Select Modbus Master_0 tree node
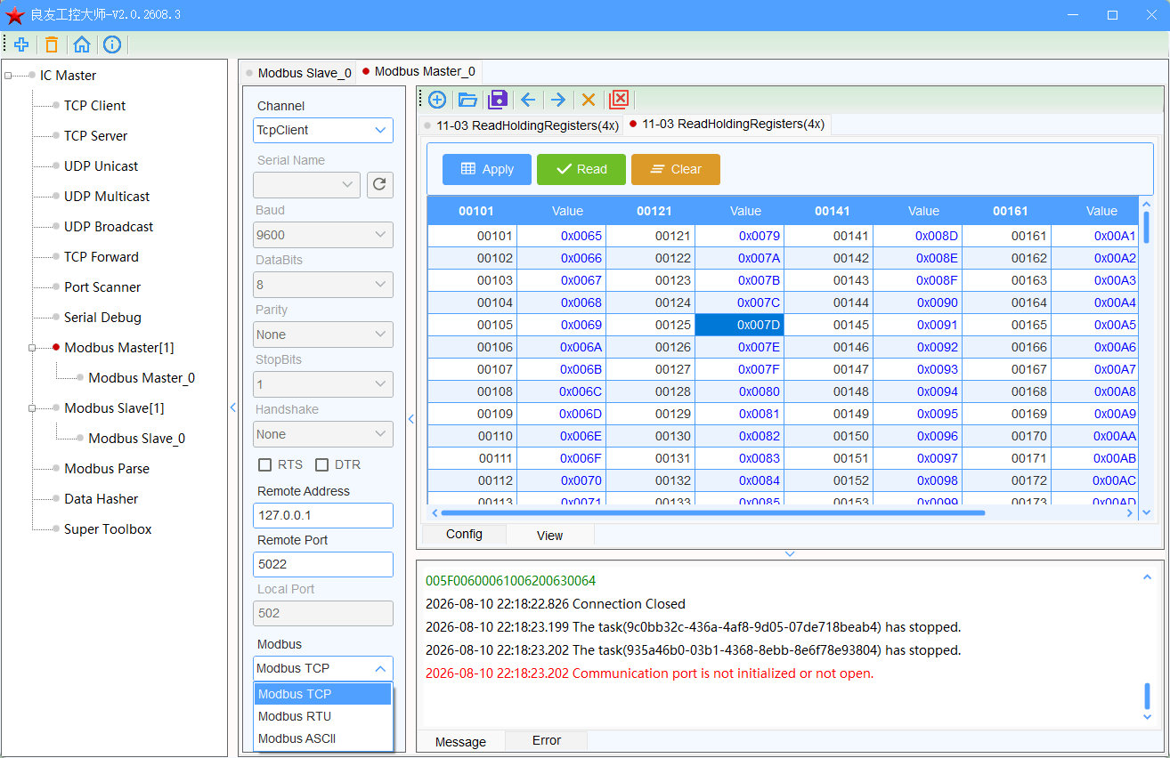The width and height of the screenshot is (1170, 758). click(142, 378)
